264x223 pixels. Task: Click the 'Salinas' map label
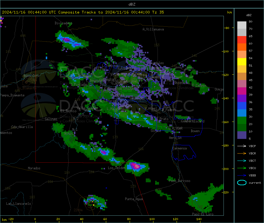click(51, 119)
